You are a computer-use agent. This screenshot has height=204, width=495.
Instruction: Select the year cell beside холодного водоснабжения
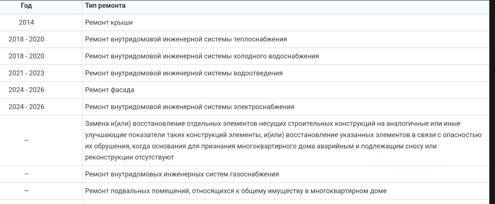click(26, 56)
